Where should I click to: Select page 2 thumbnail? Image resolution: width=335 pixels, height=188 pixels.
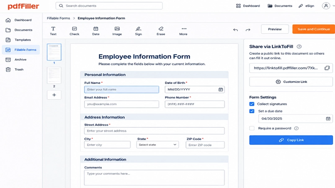(x=54, y=75)
